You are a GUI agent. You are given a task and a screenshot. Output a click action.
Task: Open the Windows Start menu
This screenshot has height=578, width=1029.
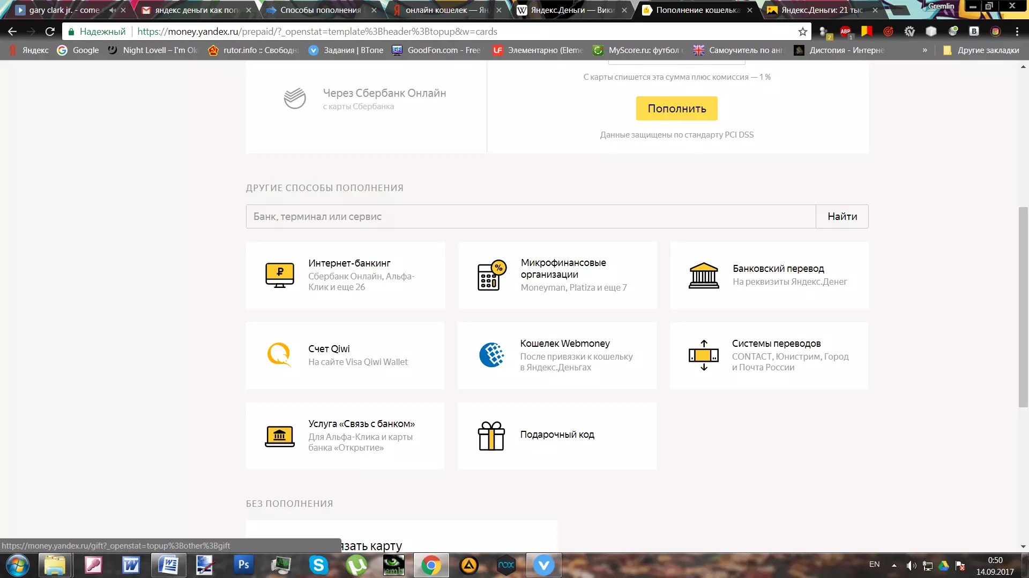click(x=17, y=565)
